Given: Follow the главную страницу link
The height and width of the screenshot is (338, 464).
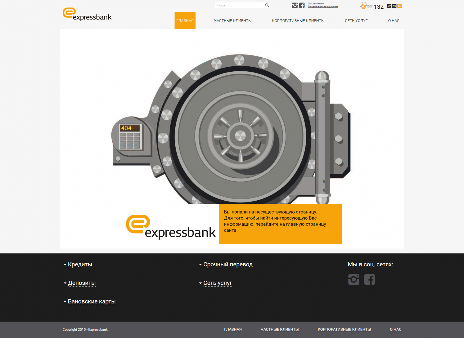Looking at the screenshot, I should click(306, 224).
